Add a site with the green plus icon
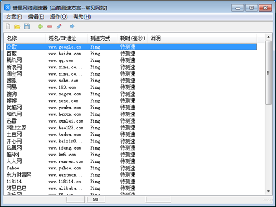 [40, 26]
